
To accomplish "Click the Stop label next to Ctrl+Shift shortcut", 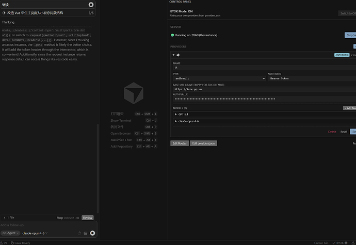I will coord(60,218).
